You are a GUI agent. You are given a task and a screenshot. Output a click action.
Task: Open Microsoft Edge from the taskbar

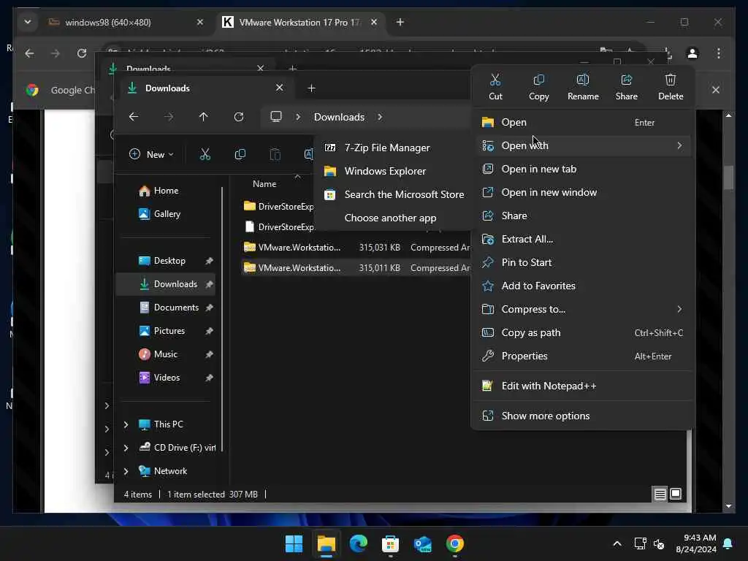pos(358,543)
